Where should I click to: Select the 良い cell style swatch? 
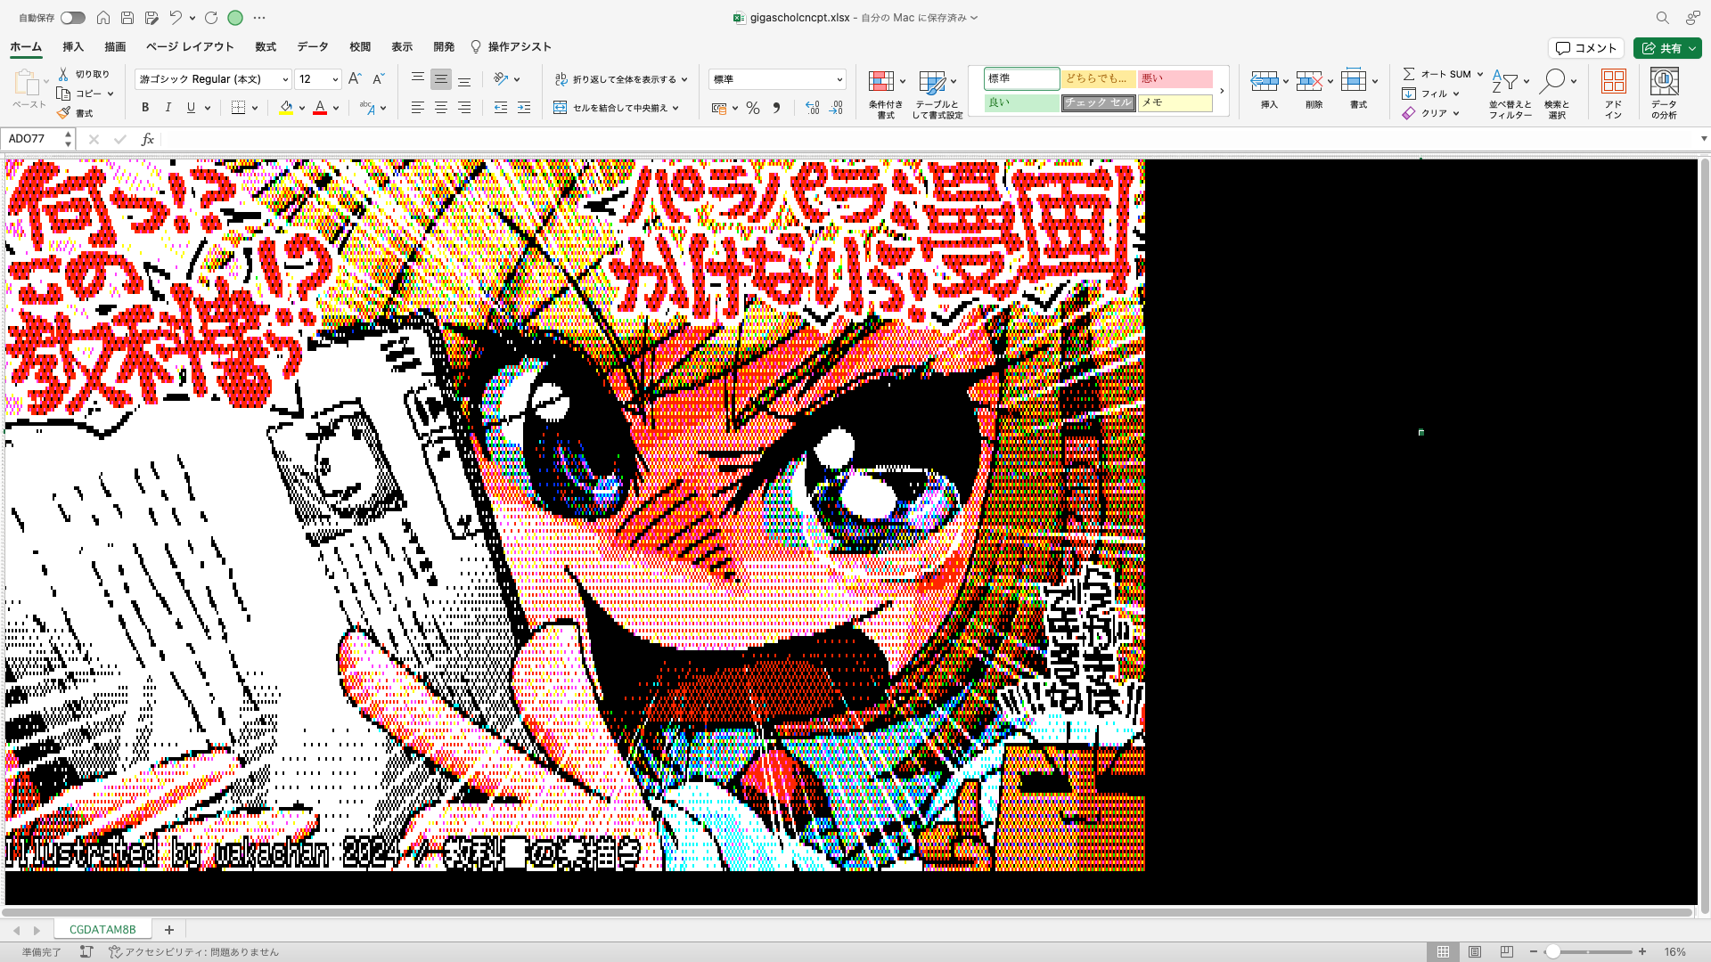(x=1021, y=103)
